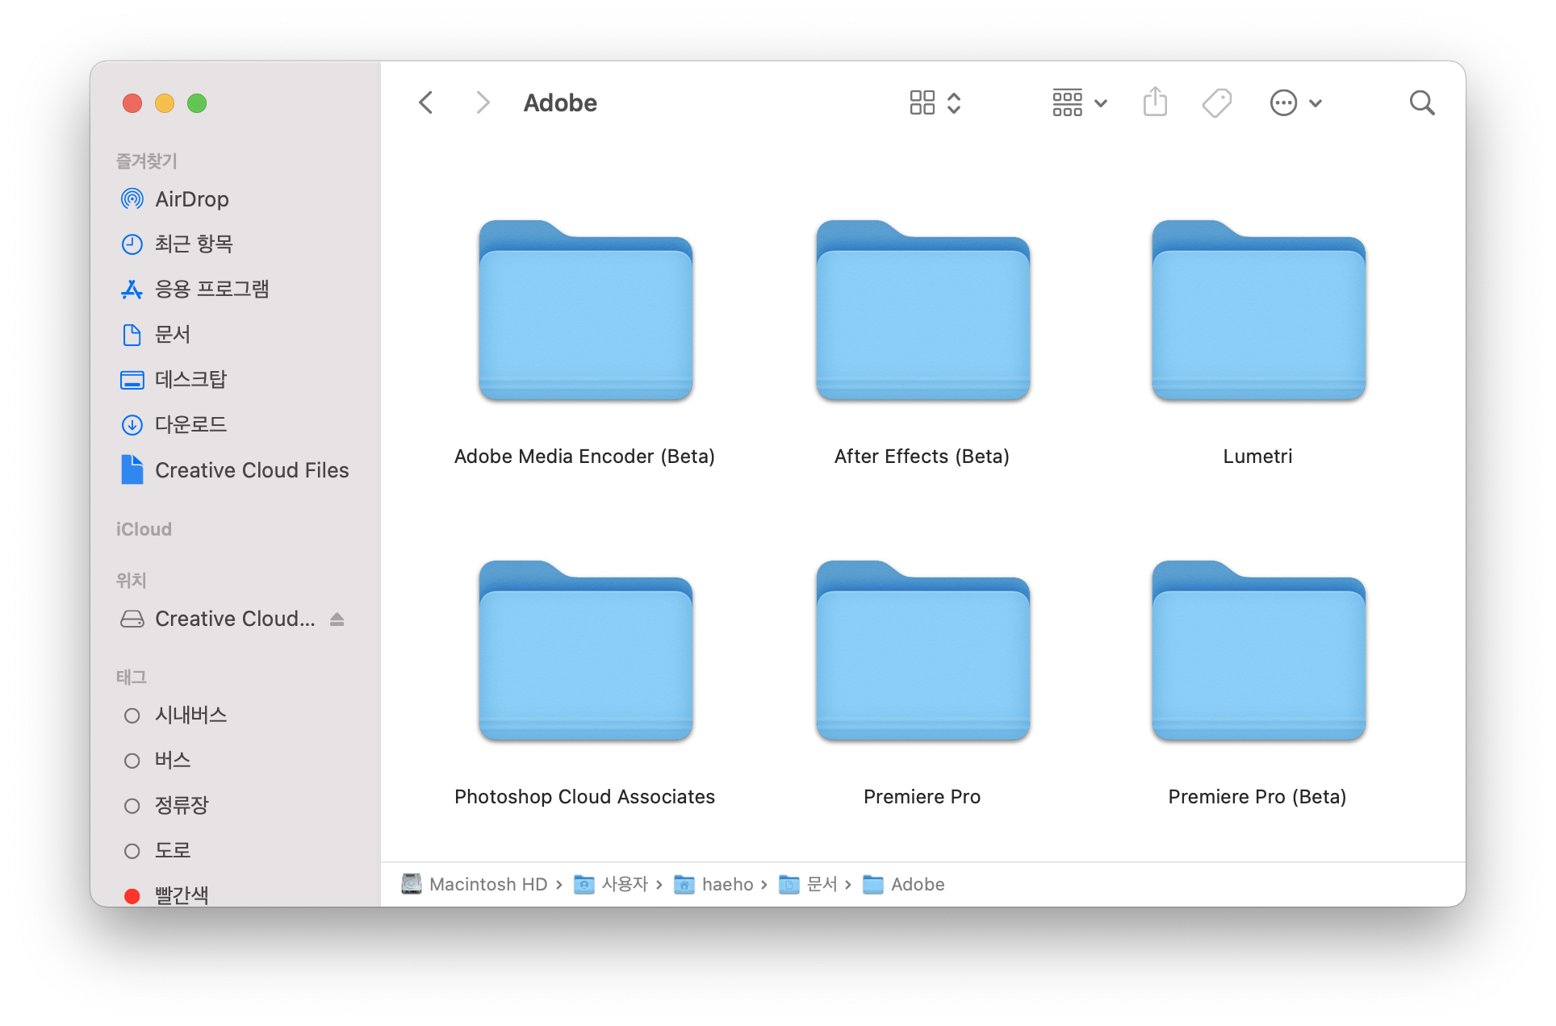
Task: Open AirDrop in the sidebar
Action: coord(191,199)
